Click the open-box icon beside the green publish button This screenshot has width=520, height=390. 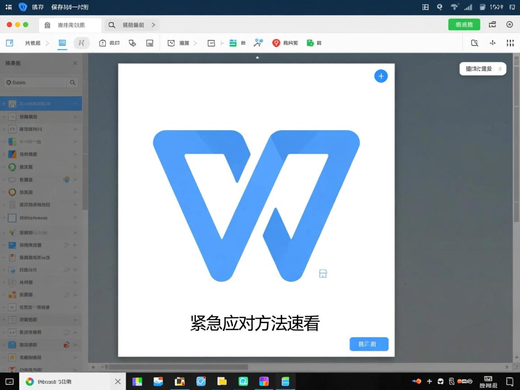pos(492,25)
